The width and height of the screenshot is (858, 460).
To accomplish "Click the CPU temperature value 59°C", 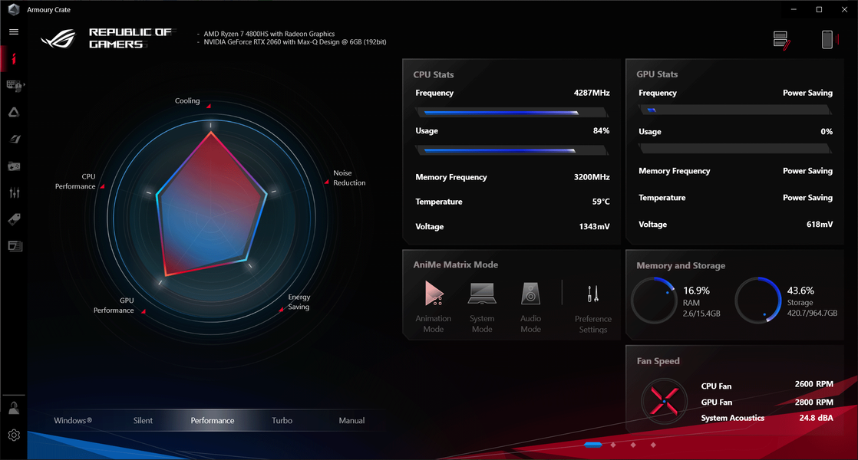I will (x=601, y=202).
